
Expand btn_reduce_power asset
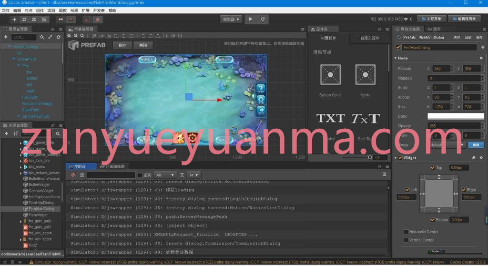pyautogui.click(x=20, y=173)
